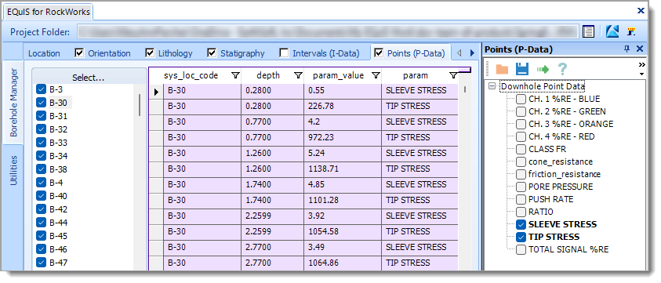Open the Orientation tab
The image size is (661, 283).
coord(109,53)
